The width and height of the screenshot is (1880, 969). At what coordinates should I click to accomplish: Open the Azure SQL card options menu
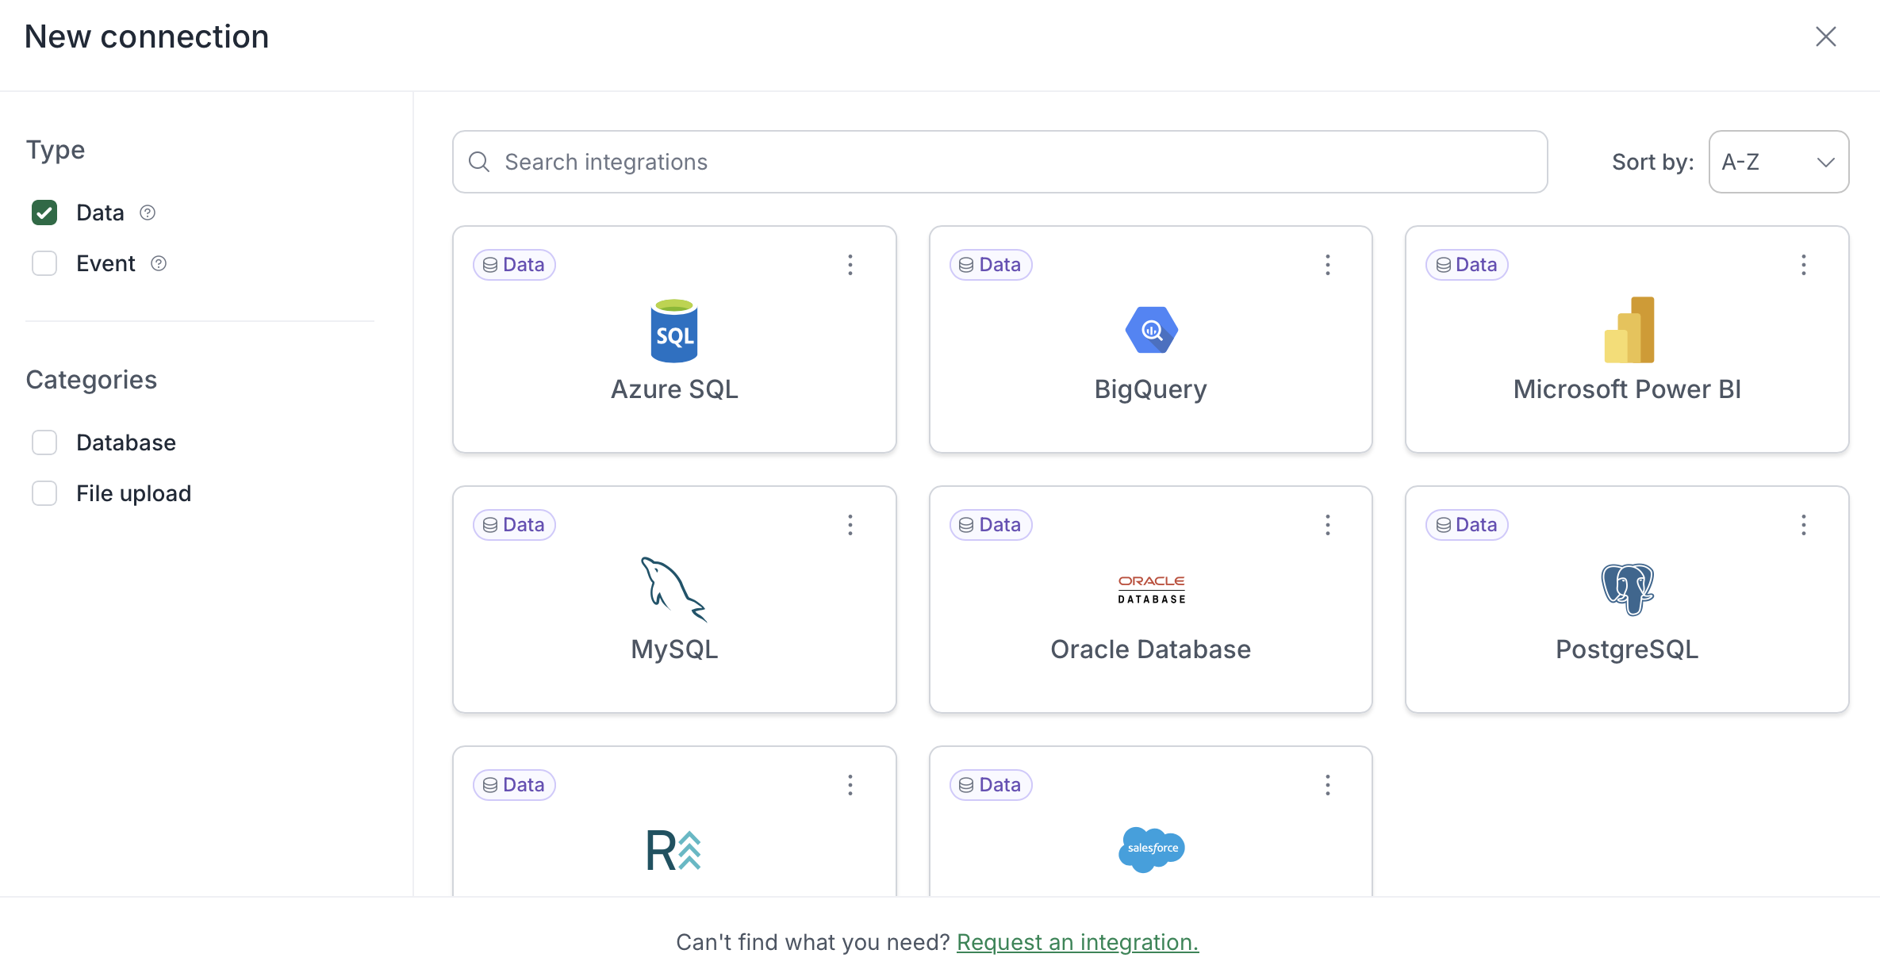click(x=850, y=265)
